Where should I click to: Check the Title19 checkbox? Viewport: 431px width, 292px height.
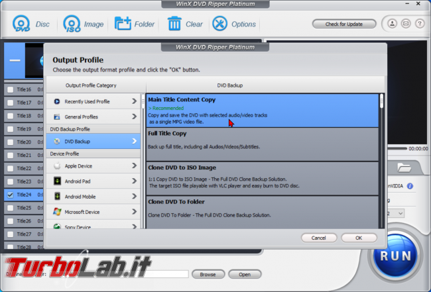coord(10,129)
